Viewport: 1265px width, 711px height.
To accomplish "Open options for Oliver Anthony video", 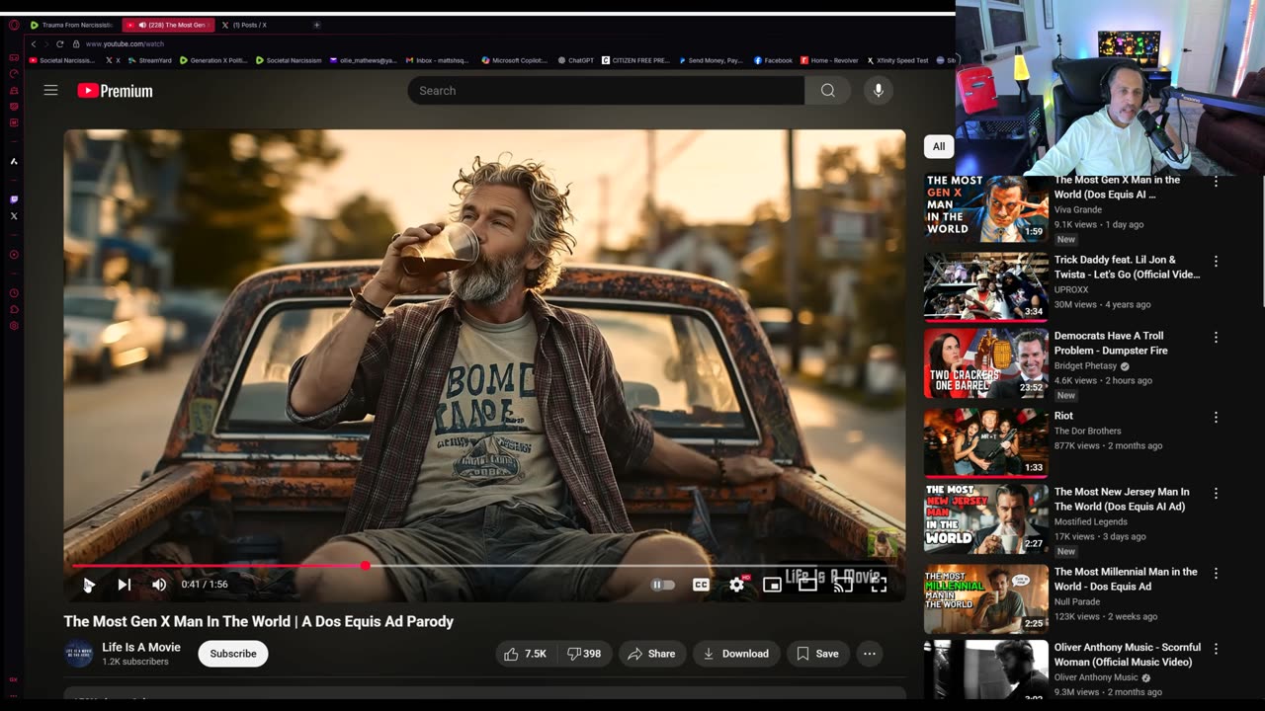I will tap(1216, 650).
